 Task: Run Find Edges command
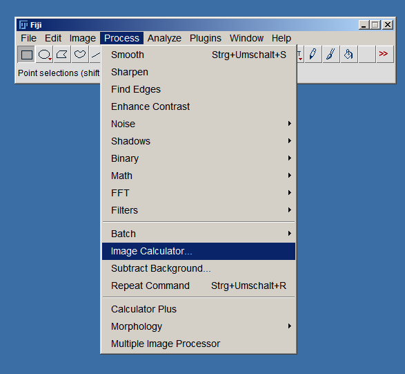point(199,90)
